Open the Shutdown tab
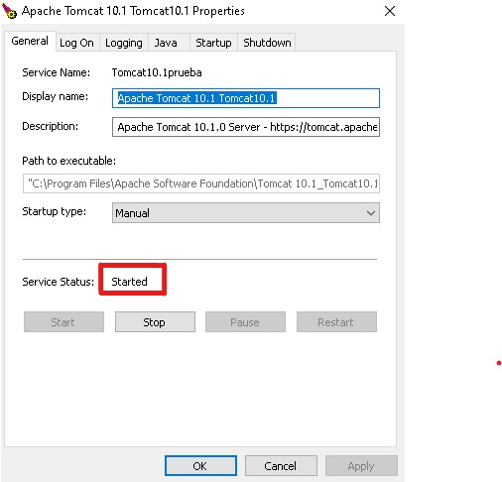The width and height of the screenshot is (502, 482). coord(267,43)
